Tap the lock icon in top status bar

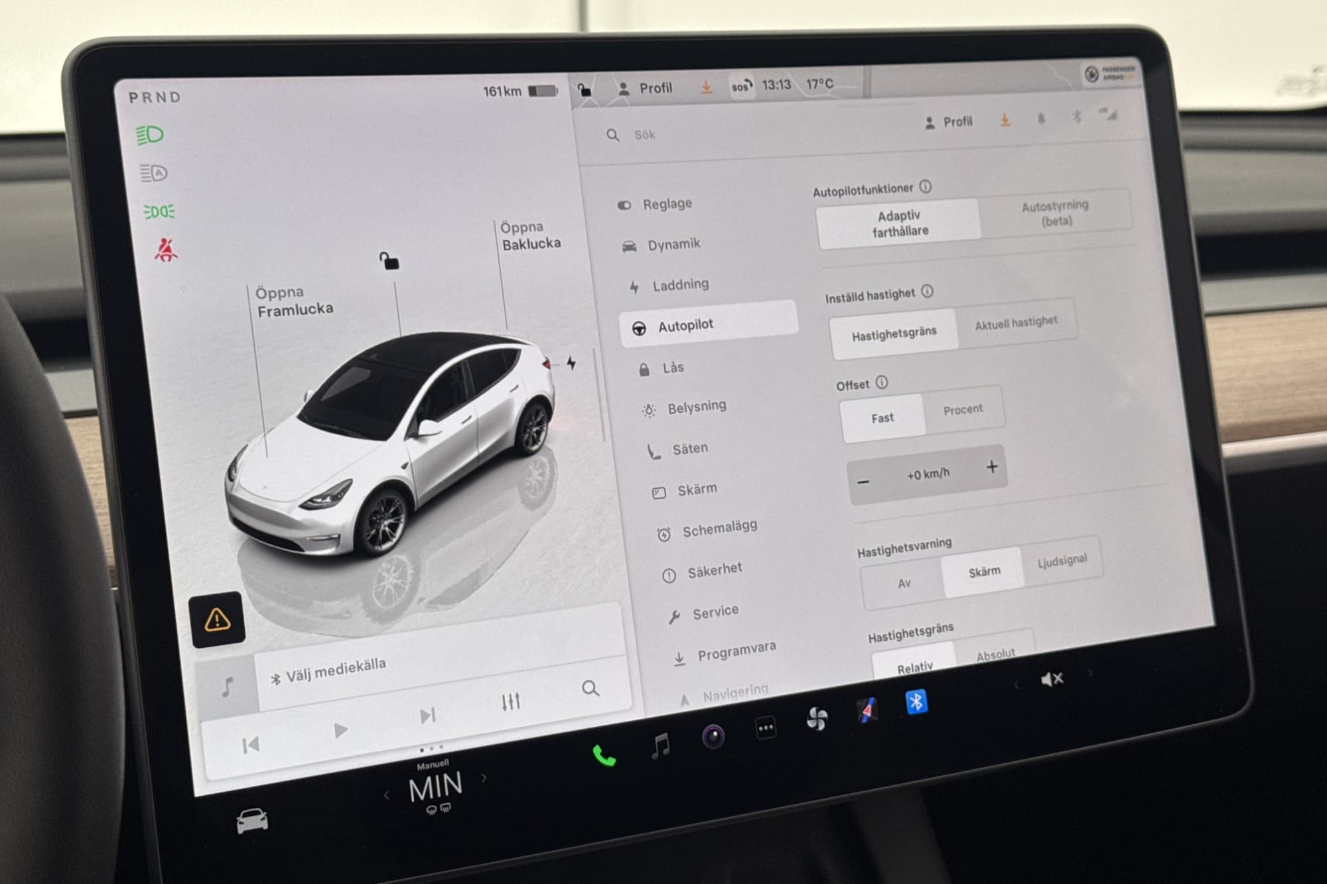click(x=585, y=89)
